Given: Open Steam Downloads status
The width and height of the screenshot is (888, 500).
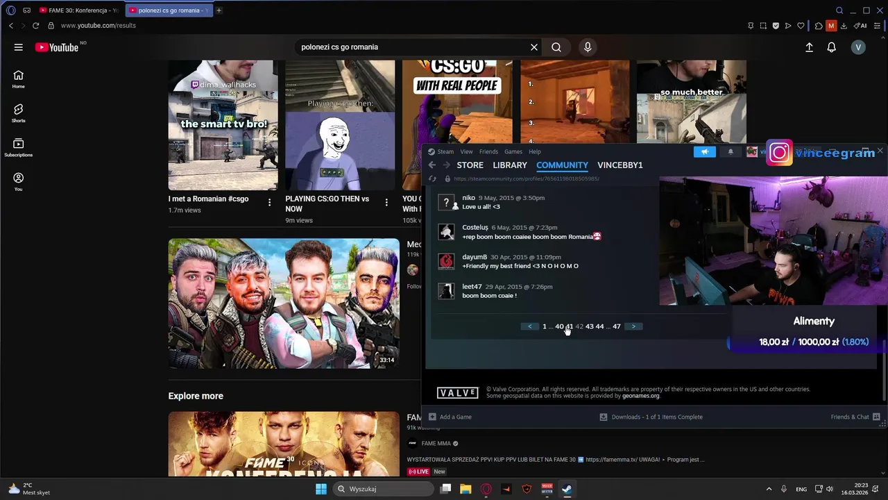Looking at the screenshot, I should coord(651,417).
